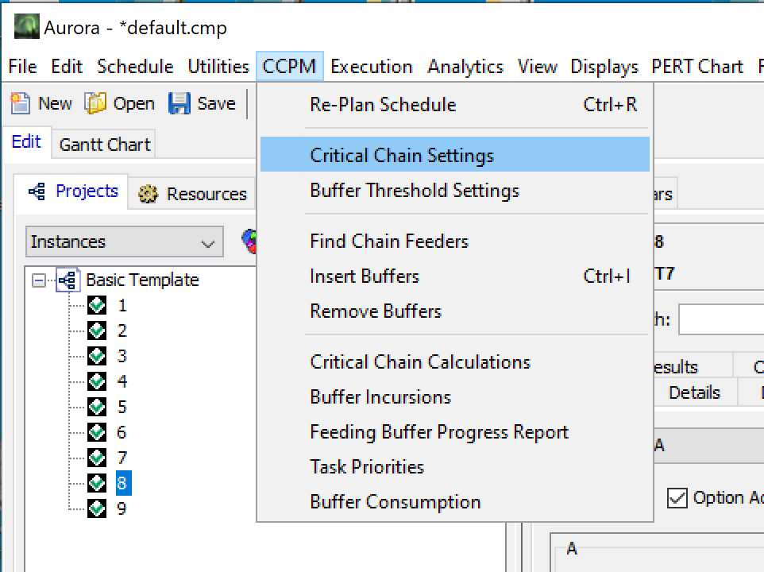Image resolution: width=764 pixels, height=572 pixels.
Task: Click the multicolored icon beside Instances dropdown
Action: (249, 242)
